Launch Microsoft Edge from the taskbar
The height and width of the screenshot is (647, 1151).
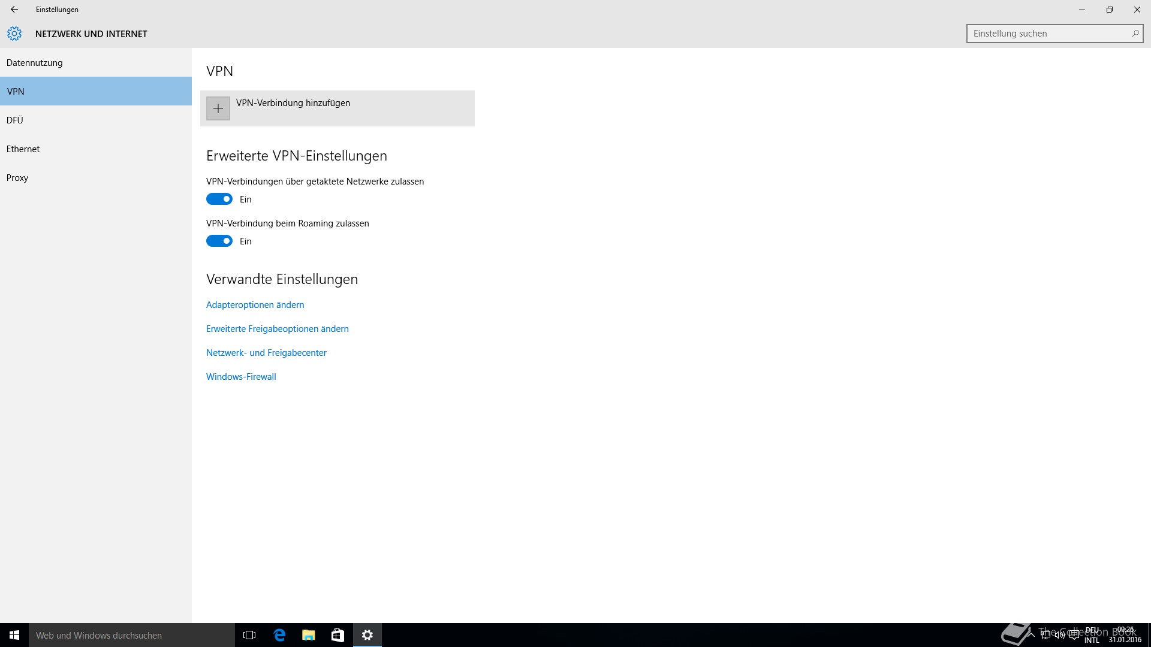[x=279, y=635]
